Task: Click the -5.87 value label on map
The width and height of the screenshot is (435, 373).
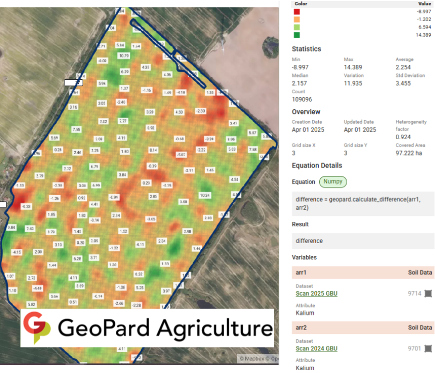Action: (x=181, y=155)
